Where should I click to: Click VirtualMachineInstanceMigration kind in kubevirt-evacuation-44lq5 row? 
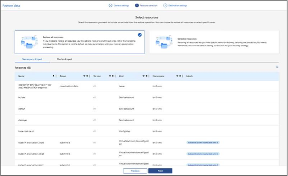pyautogui.click(x=134, y=154)
